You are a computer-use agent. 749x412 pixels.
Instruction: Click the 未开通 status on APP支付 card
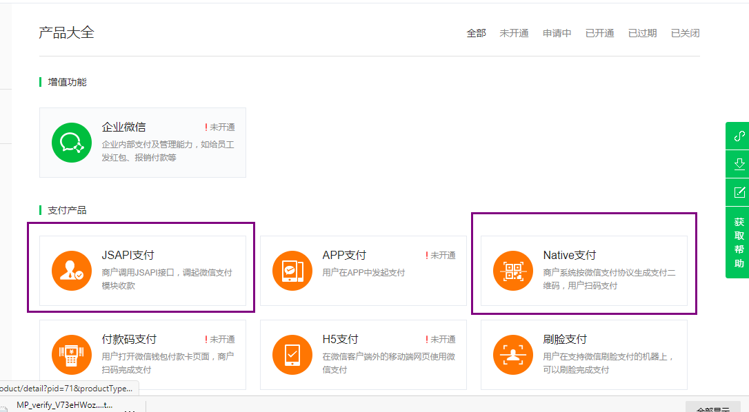coord(441,256)
